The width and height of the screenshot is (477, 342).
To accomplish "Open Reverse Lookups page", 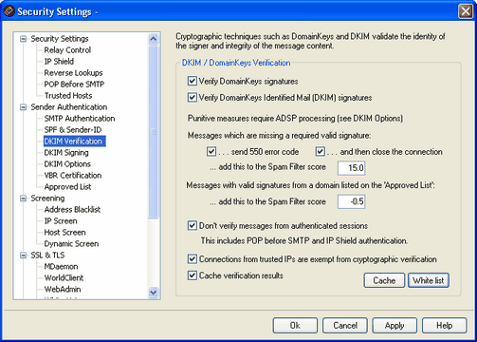I will pos(73,73).
